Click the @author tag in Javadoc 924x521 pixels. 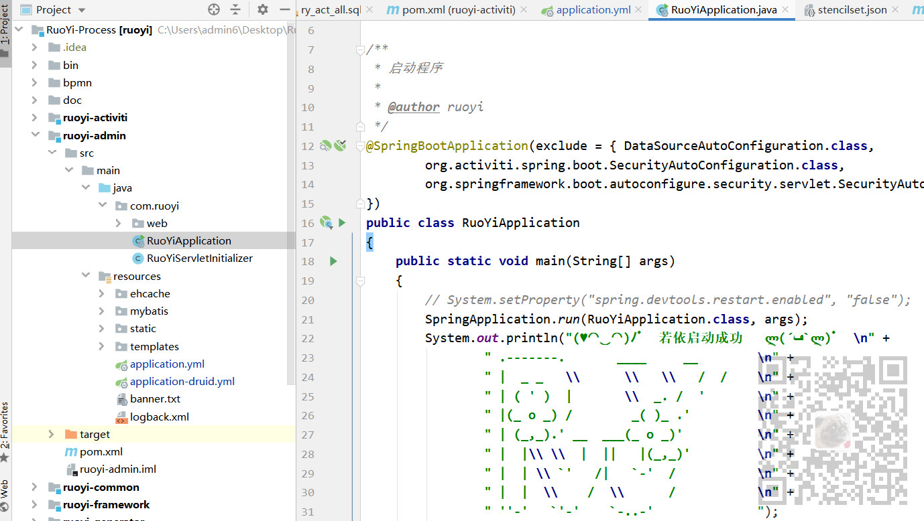coord(414,107)
